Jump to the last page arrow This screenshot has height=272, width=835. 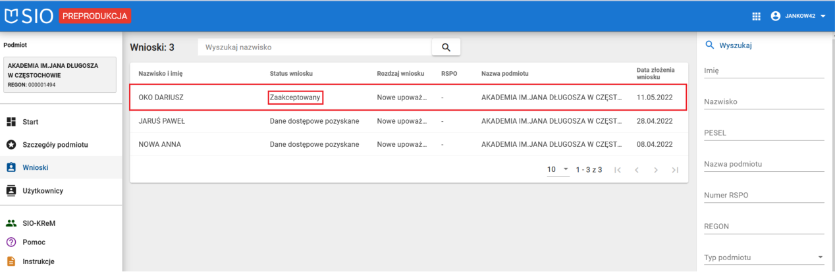coord(674,170)
